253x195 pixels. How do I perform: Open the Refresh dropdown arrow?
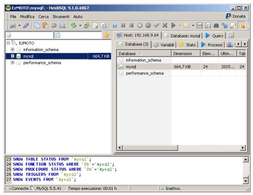(80, 25)
